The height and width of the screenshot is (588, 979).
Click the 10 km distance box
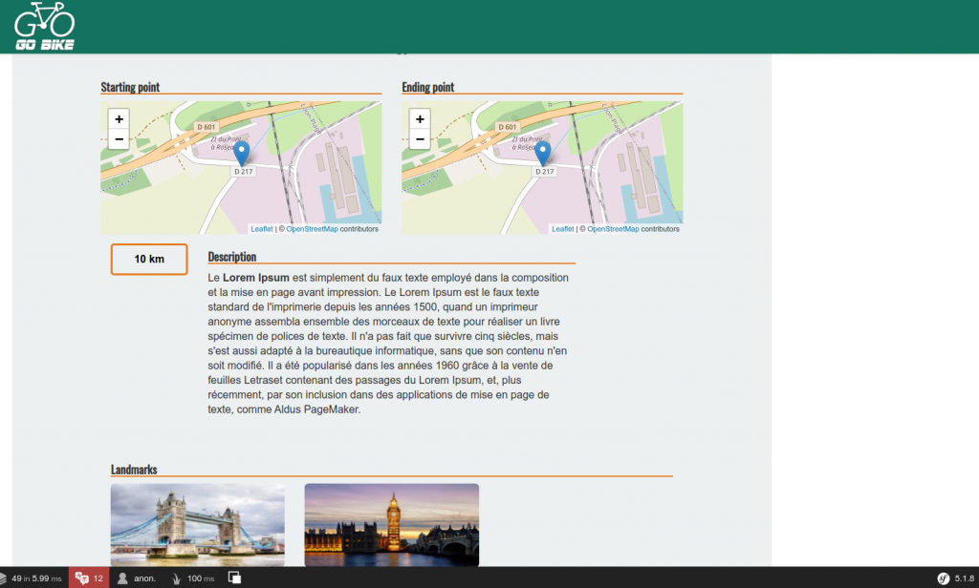click(x=149, y=260)
